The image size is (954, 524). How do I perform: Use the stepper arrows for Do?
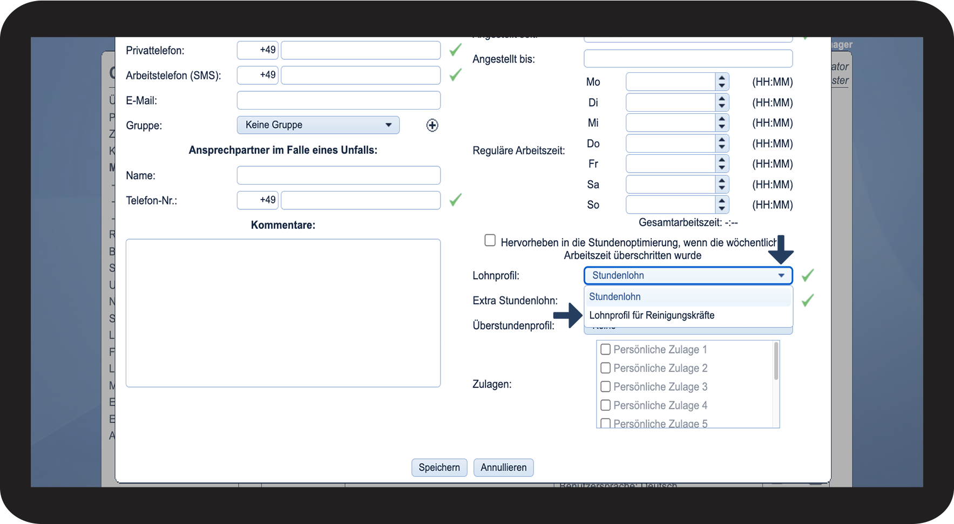point(722,144)
